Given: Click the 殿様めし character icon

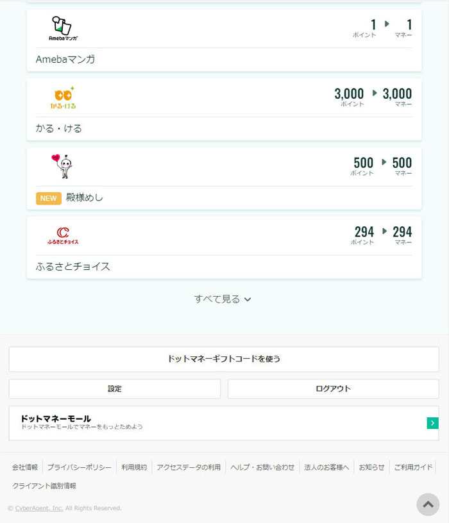Looking at the screenshot, I should tap(63, 166).
